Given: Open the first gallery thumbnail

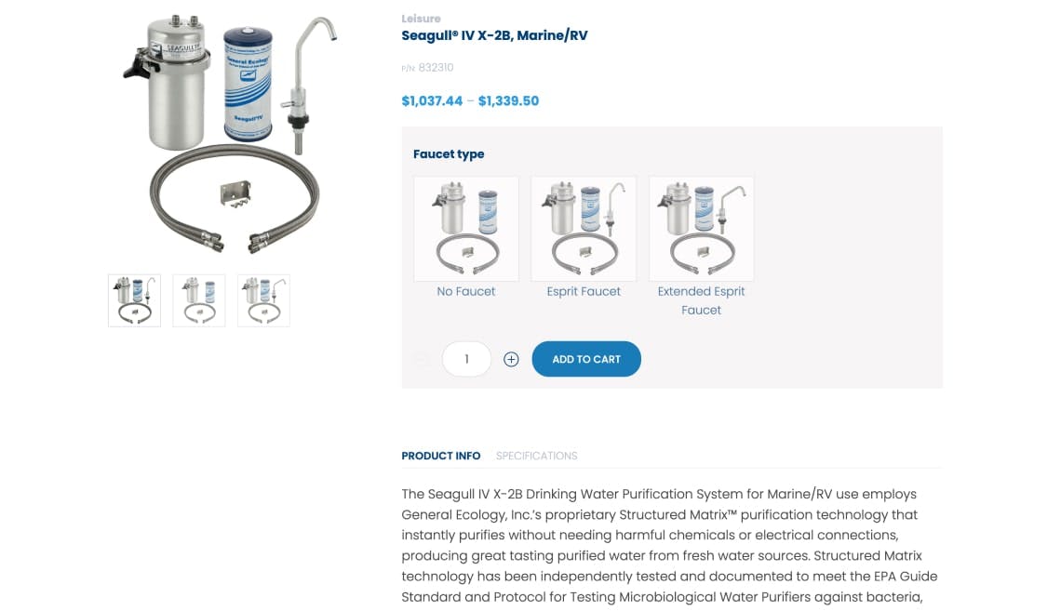Looking at the screenshot, I should (134, 300).
